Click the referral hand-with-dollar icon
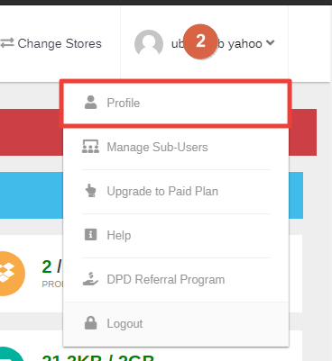Image resolution: width=332 pixels, height=361 pixels. pos(90,279)
